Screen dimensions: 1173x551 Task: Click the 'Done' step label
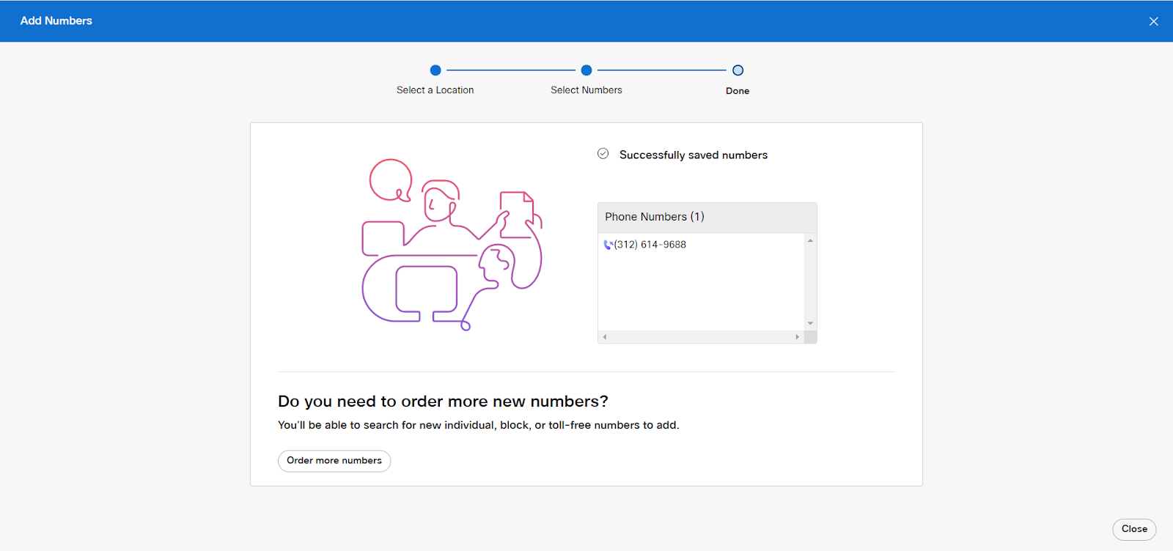[738, 91]
